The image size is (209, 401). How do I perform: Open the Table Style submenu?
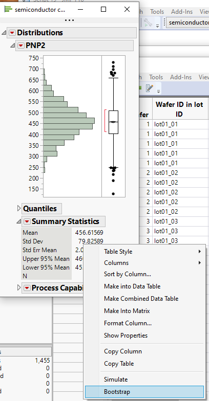pos(144,252)
